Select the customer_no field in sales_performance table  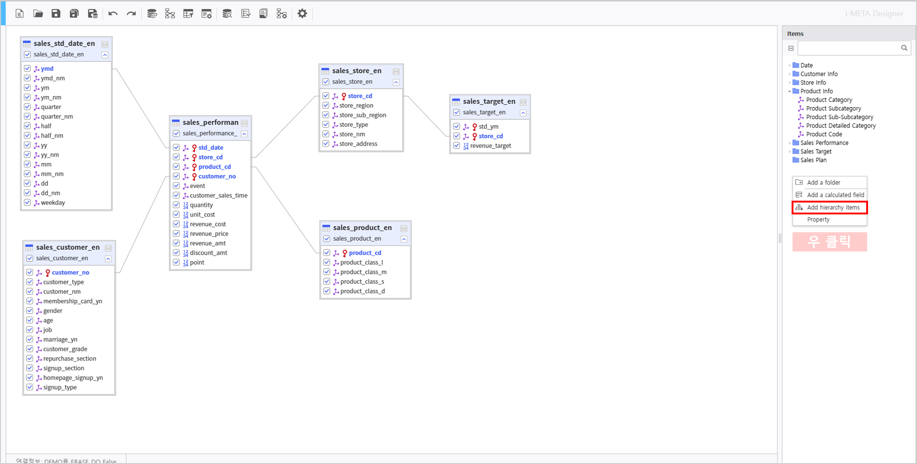(x=217, y=176)
